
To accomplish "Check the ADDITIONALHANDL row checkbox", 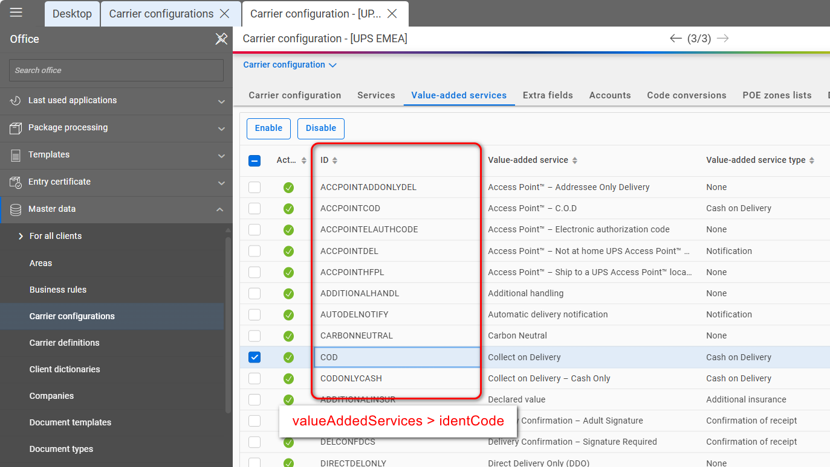I will [255, 293].
